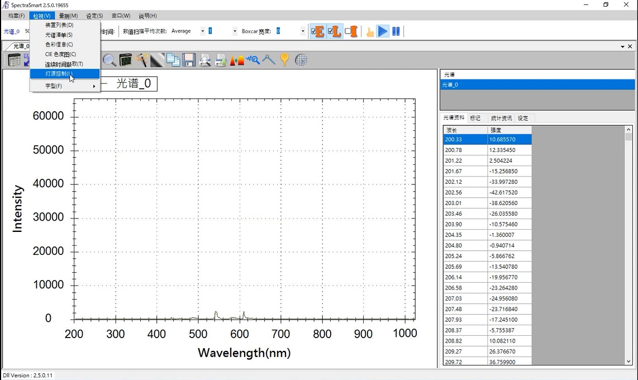Open the scan average count dropdown

point(235,31)
